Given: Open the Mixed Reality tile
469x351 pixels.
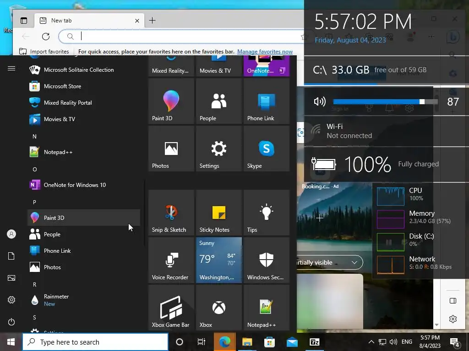Looking at the screenshot, I should pos(171,66).
